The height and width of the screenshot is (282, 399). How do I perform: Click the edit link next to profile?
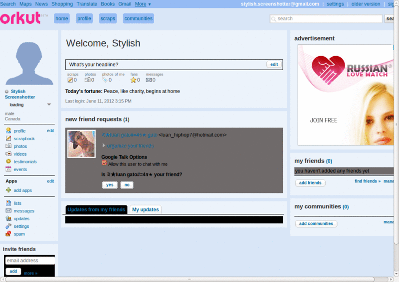[x=50, y=130]
